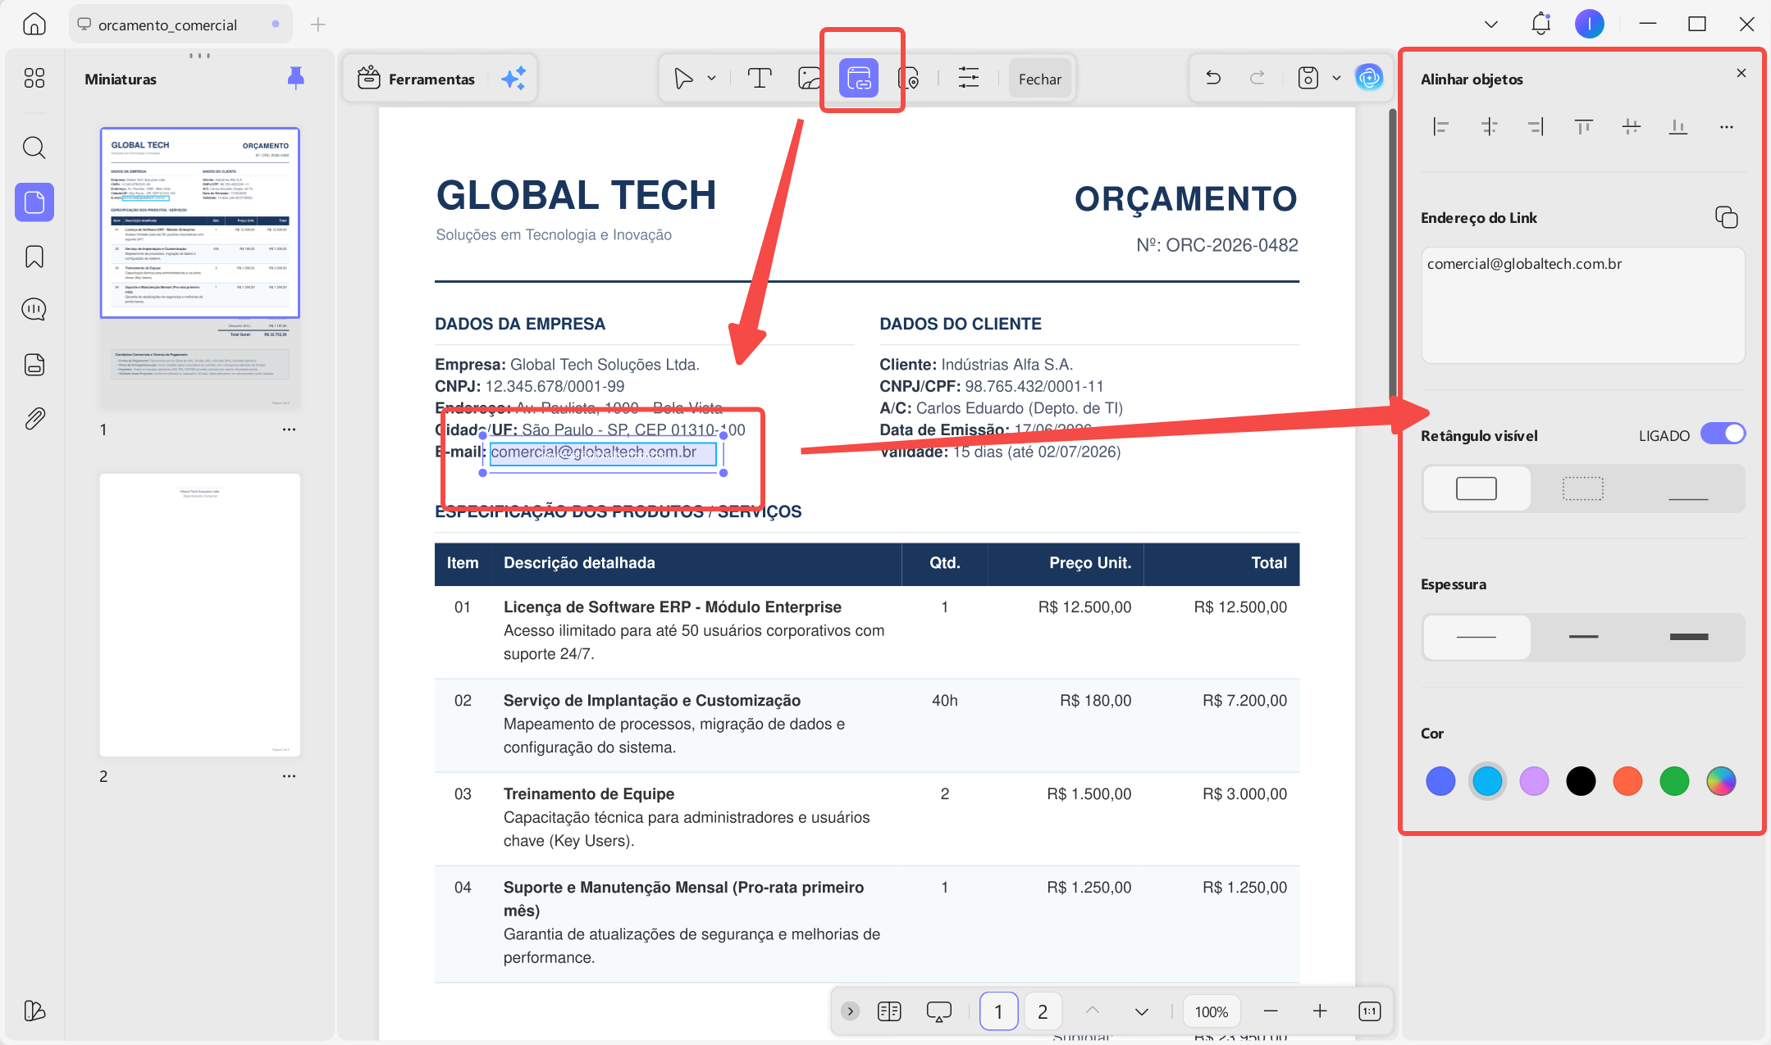Open the AI assistant swirl icon
Screen dimensions: 1771x1045
(1369, 79)
